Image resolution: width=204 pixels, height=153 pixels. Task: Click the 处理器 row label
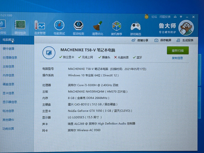click(47, 85)
